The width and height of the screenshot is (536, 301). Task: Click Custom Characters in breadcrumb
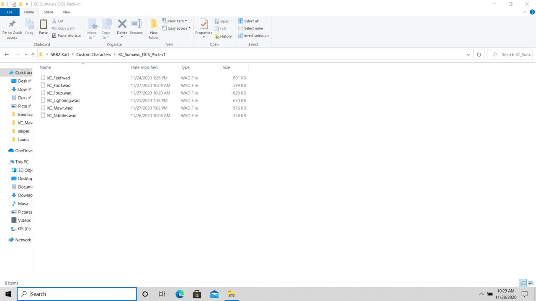[x=93, y=54]
